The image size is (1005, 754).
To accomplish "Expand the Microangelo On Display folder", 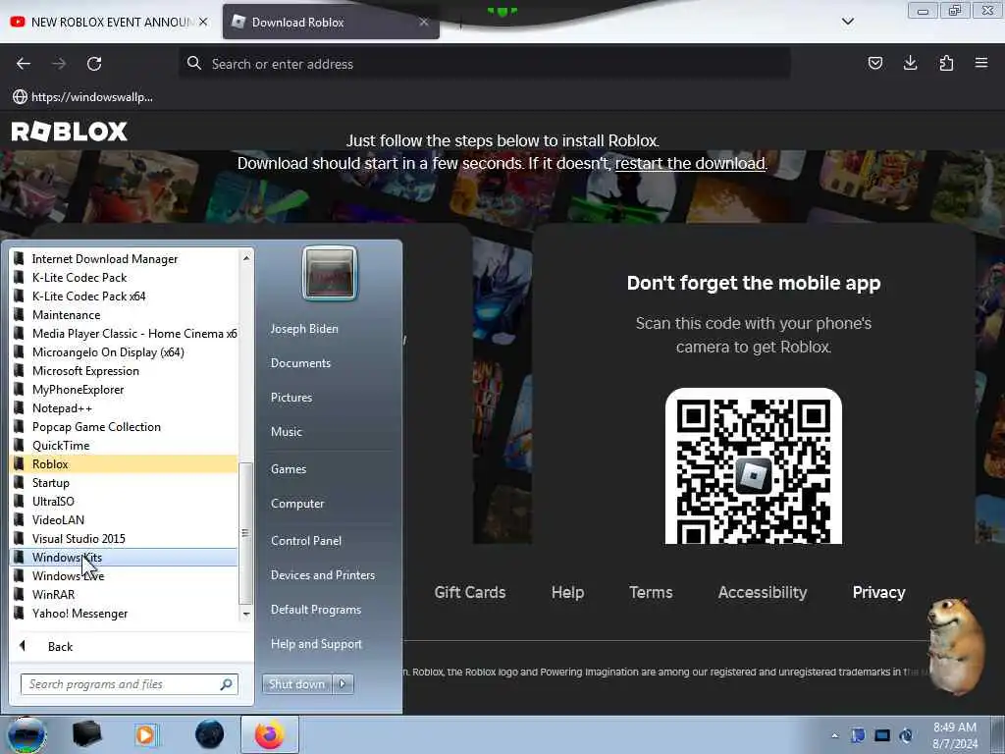I will coord(123,352).
